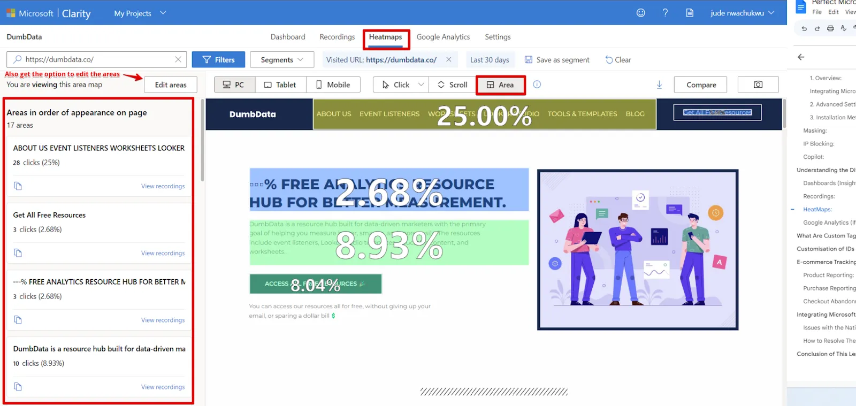Copy icon under FREE ANALYTICS RESOURCE HUB card
This screenshot has height=406, width=856.
18,320
